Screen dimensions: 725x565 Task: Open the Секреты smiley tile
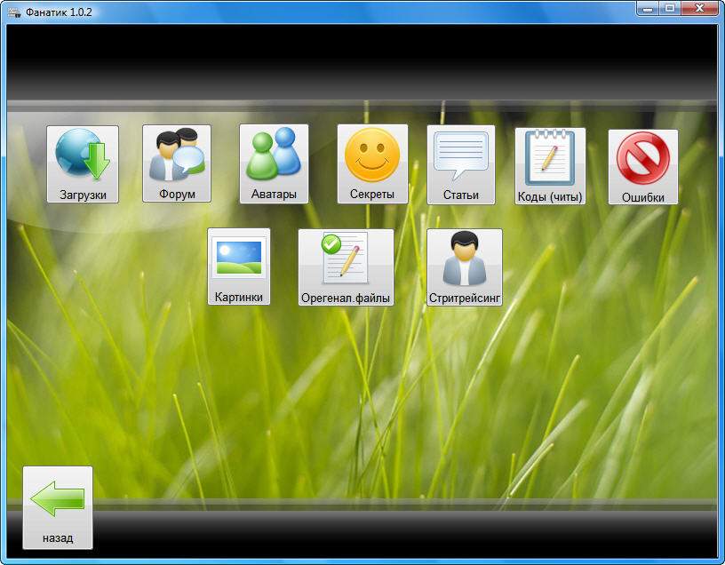click(x=372, y=163)
